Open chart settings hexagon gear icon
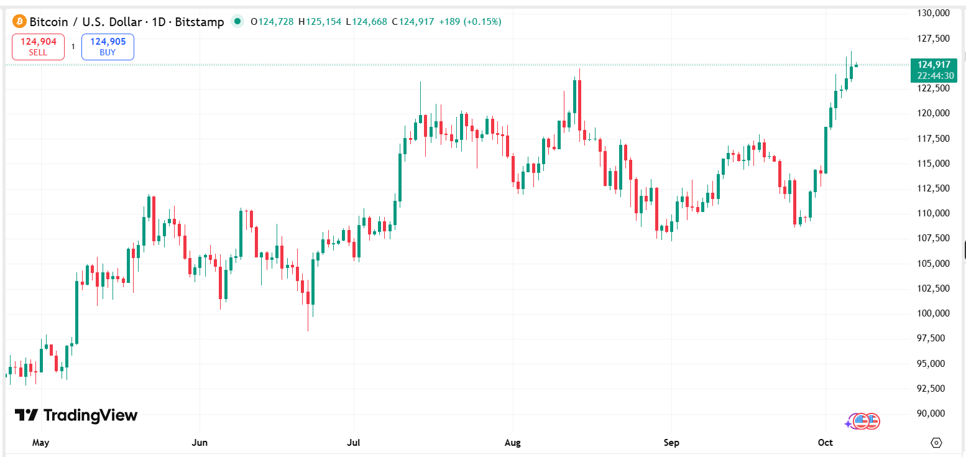The image size is (966, 457). (936, 443)
